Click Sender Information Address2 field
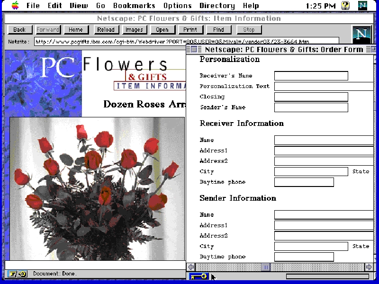The width and height of the screenshot is (379, 284). point(324,236)
